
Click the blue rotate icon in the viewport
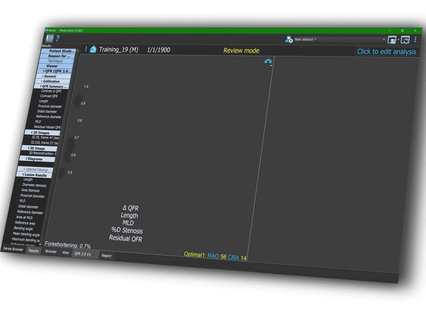click(x=268, y=62)
